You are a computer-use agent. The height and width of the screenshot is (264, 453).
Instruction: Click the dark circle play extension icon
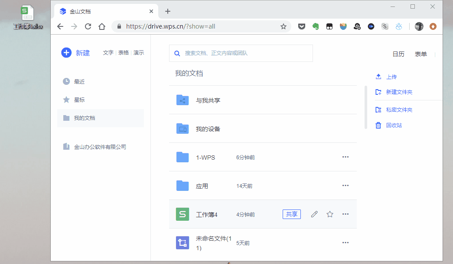[x=371, y=26]
